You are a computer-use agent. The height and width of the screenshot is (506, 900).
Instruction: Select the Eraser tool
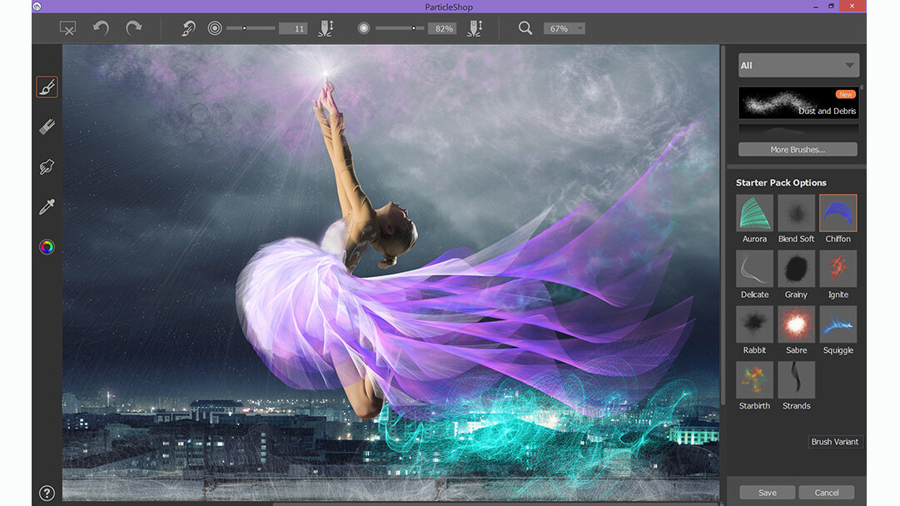pyautogui.click(x=47, y=127)
